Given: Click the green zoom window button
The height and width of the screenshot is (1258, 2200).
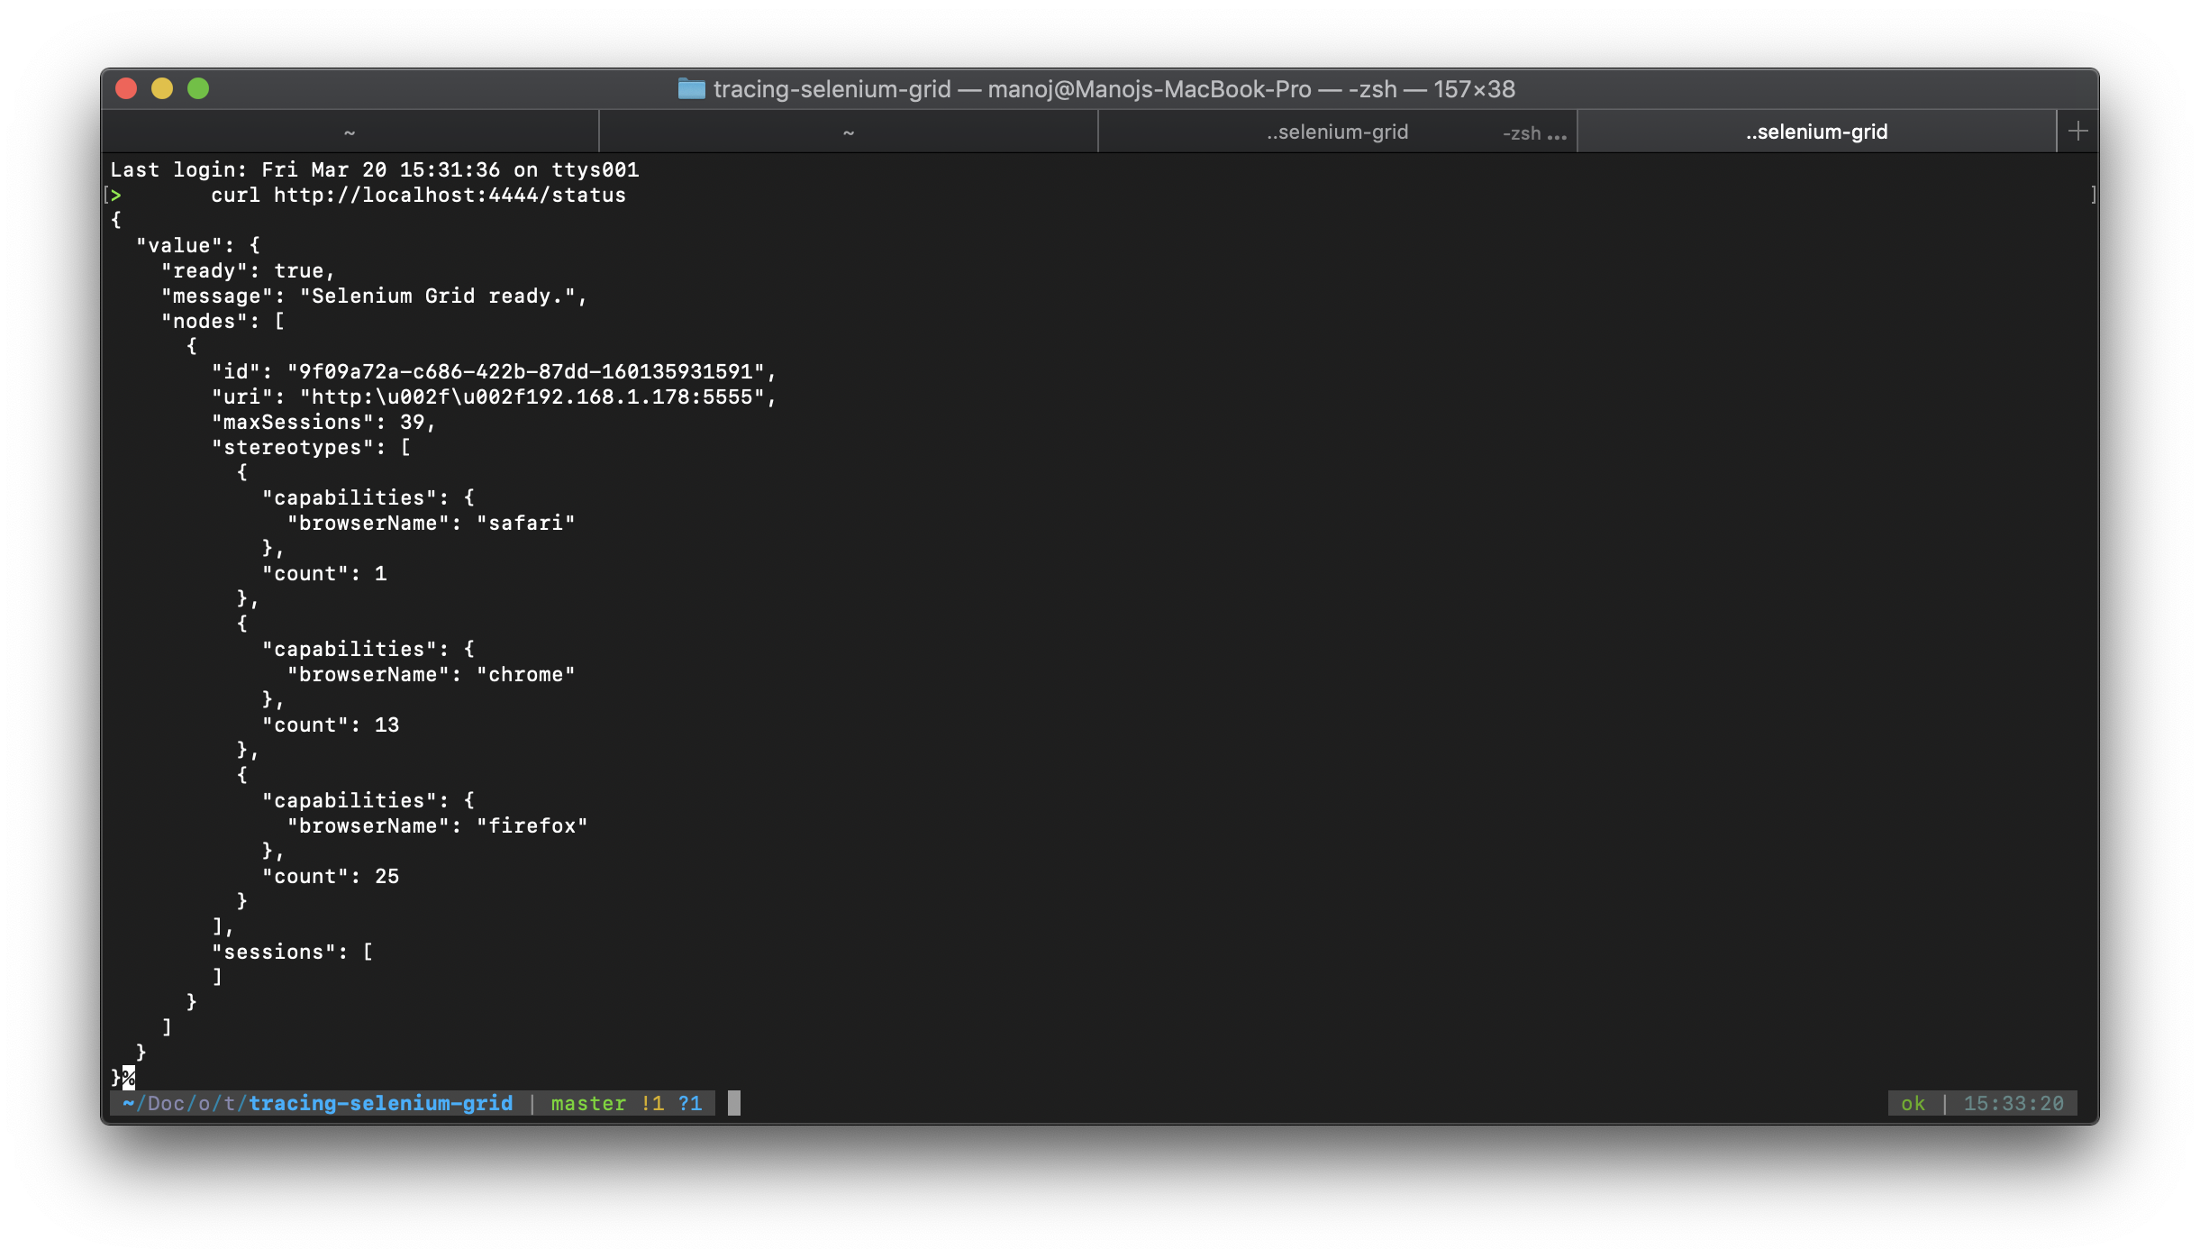Looking at the screenshot, I should [198, 88].
